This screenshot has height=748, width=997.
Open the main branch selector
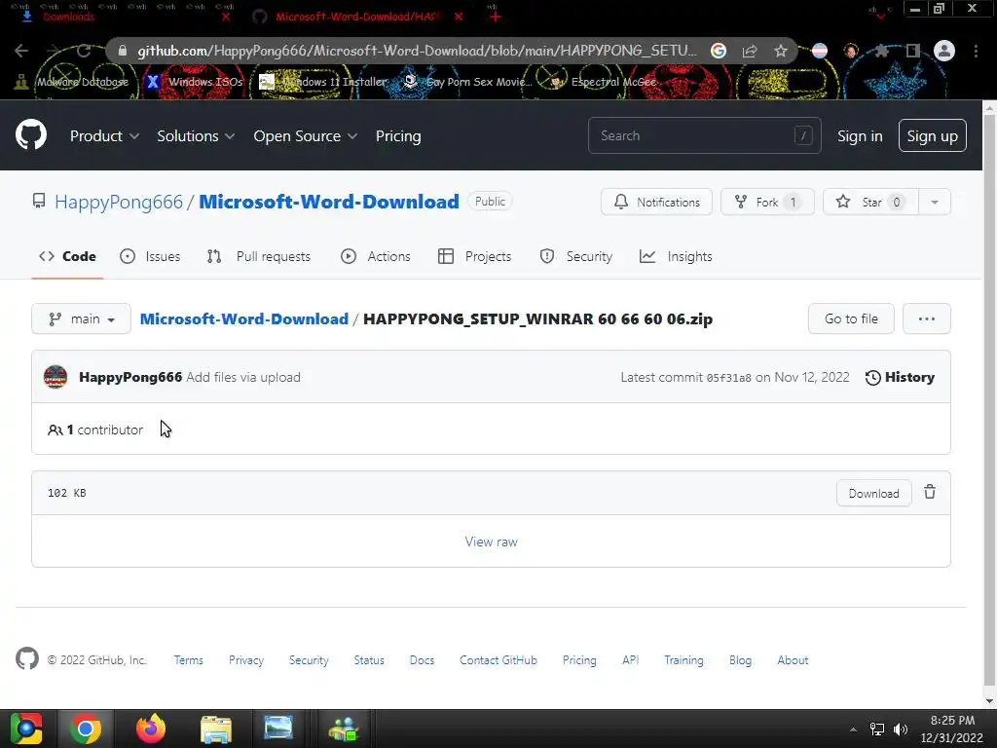click(x=82, y=318)
